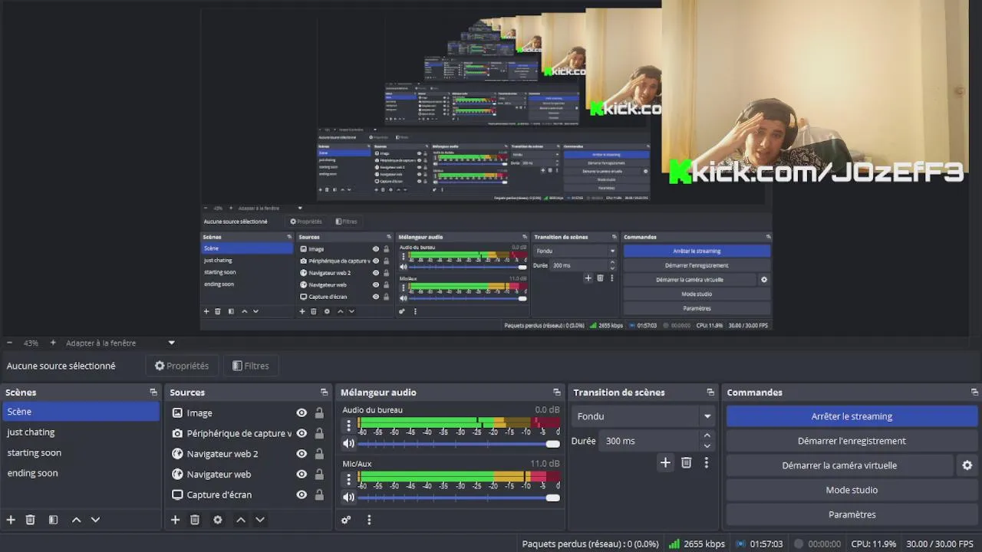
Task: Select the starting soon scene
Action: [81, 453]
